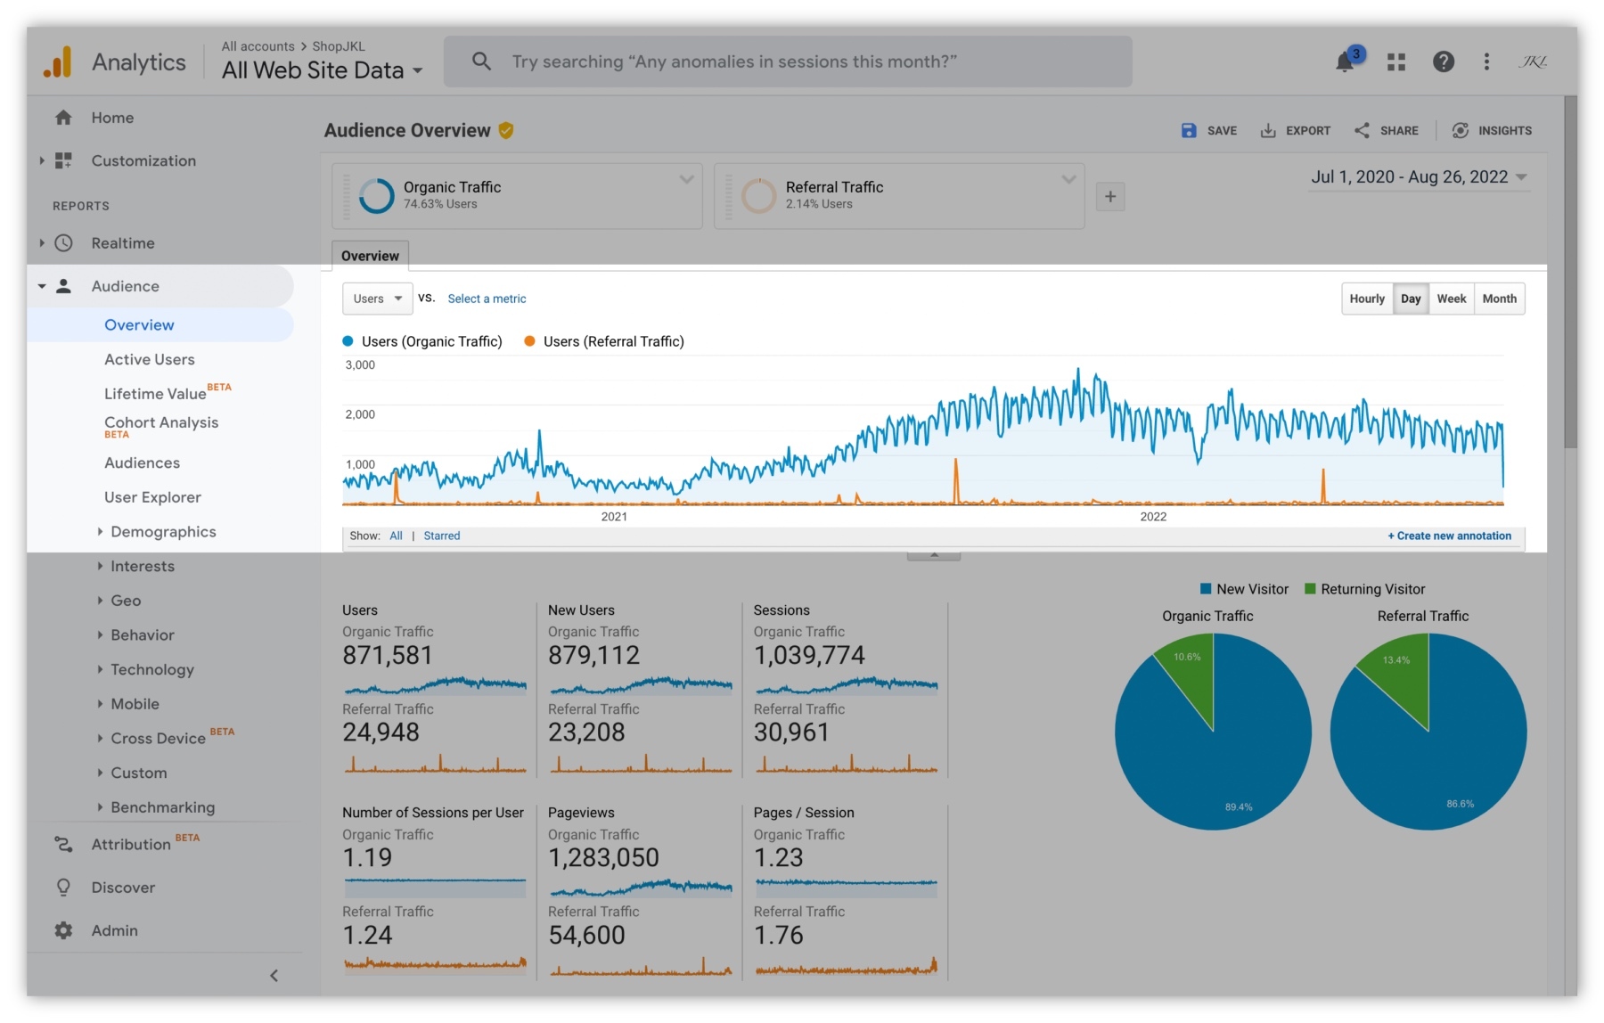Open the Users metric dropdown
The height and width of the screenshot is (1023, 1604).
click(x=377, y=299)
